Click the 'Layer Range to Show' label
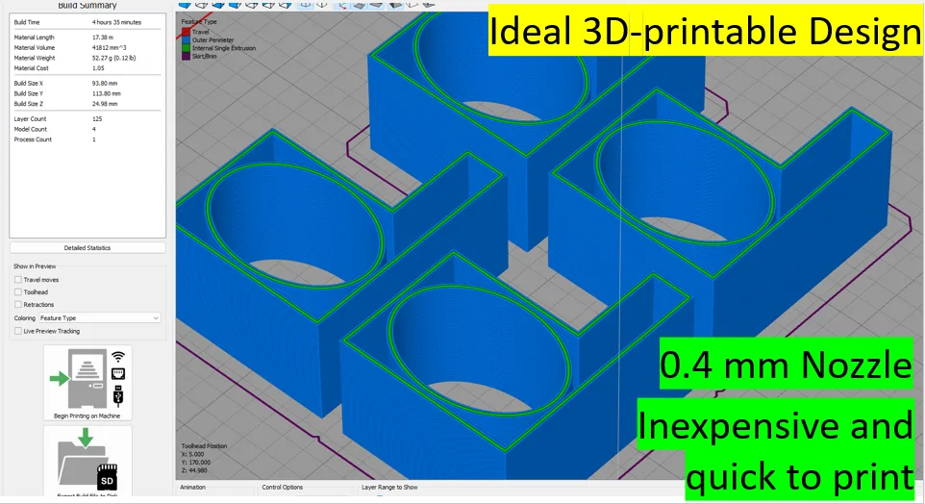The width and height of the screenshot is (925, 504). [389, 487]
